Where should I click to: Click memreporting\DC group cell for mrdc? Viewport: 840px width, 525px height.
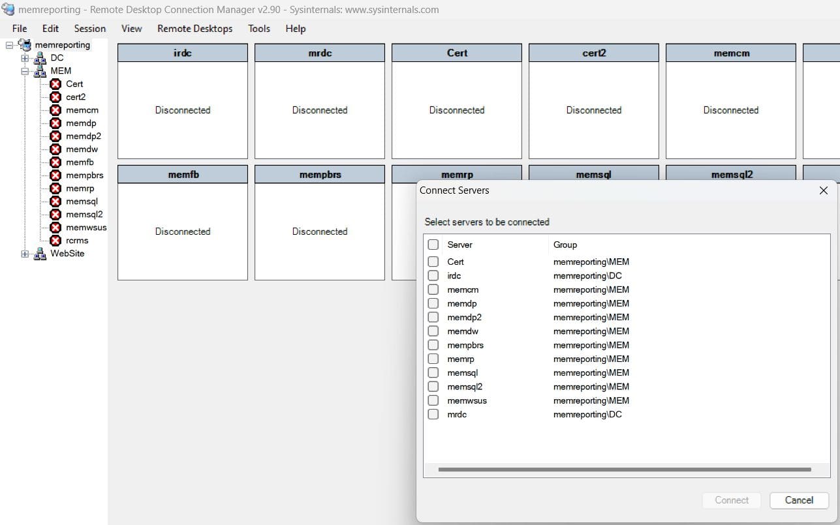587,414
